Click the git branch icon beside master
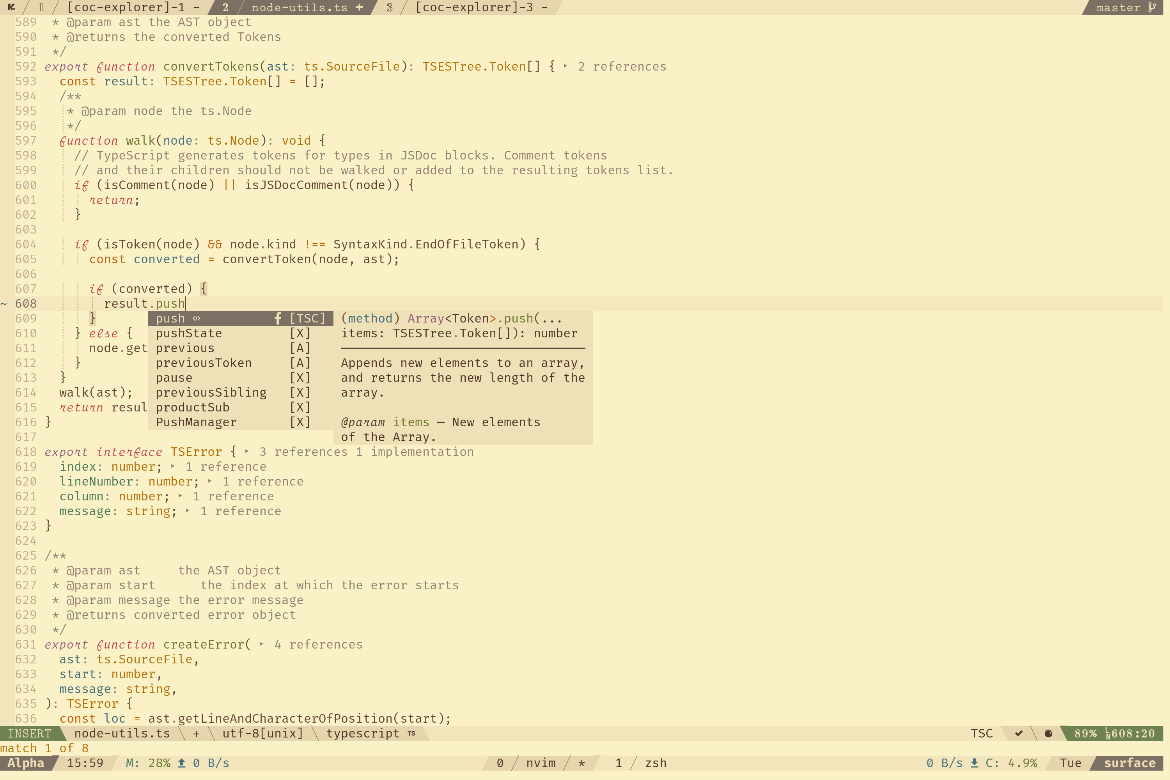This screenshot has height=780, width=1170. pyautogui.click(x=1152, y=7)
